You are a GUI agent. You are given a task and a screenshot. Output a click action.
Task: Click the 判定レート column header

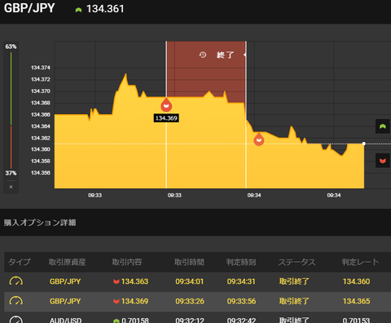click(360, 262)
